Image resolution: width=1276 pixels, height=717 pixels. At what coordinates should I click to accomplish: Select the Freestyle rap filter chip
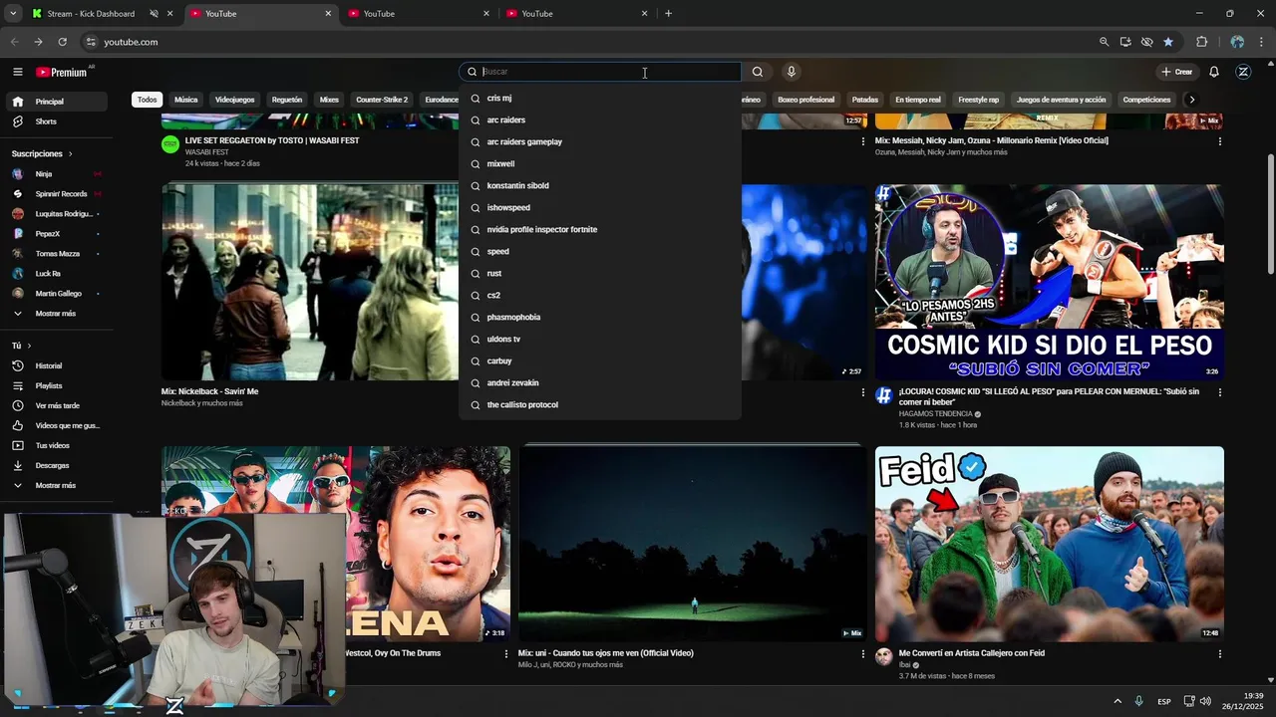978,100
